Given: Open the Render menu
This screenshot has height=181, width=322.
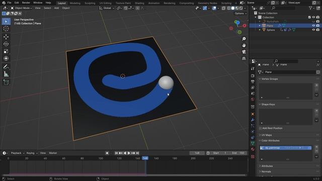Looking at the screenshot, I should pos(26,3).
